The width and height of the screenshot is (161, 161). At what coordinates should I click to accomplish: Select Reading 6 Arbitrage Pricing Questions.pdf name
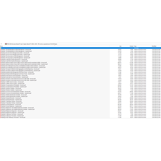pyautogui.click(x=23, y=67)
